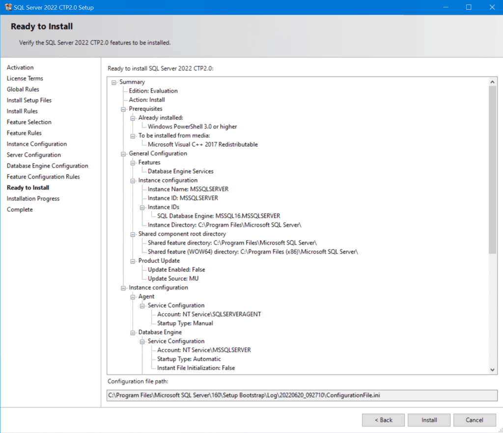
Task: Select the 'Instance Directory' row
Action: [x=224, y=225]
